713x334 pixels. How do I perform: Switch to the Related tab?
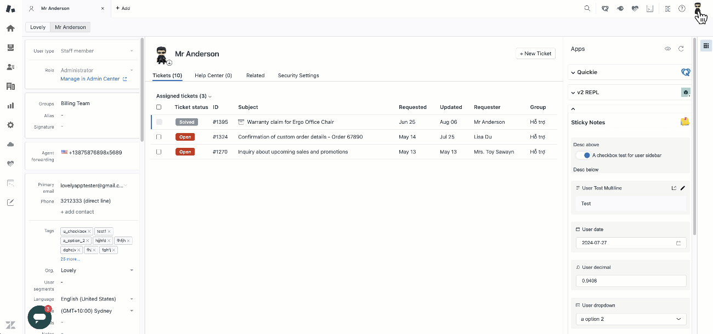[256, 76]
